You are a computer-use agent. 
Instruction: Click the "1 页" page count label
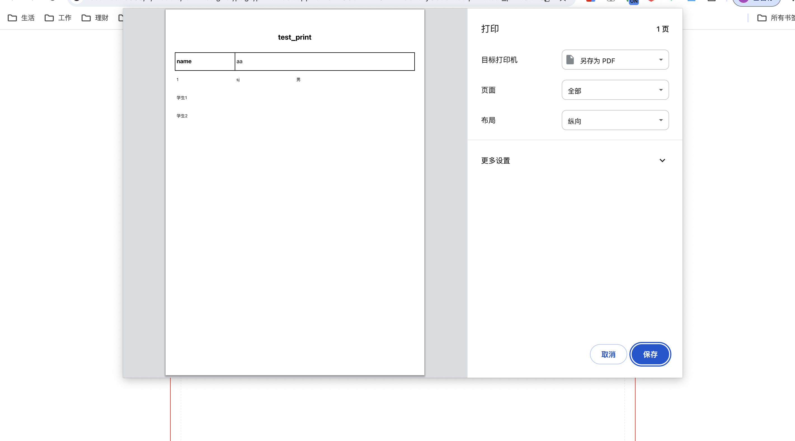[x=662, y=29]
